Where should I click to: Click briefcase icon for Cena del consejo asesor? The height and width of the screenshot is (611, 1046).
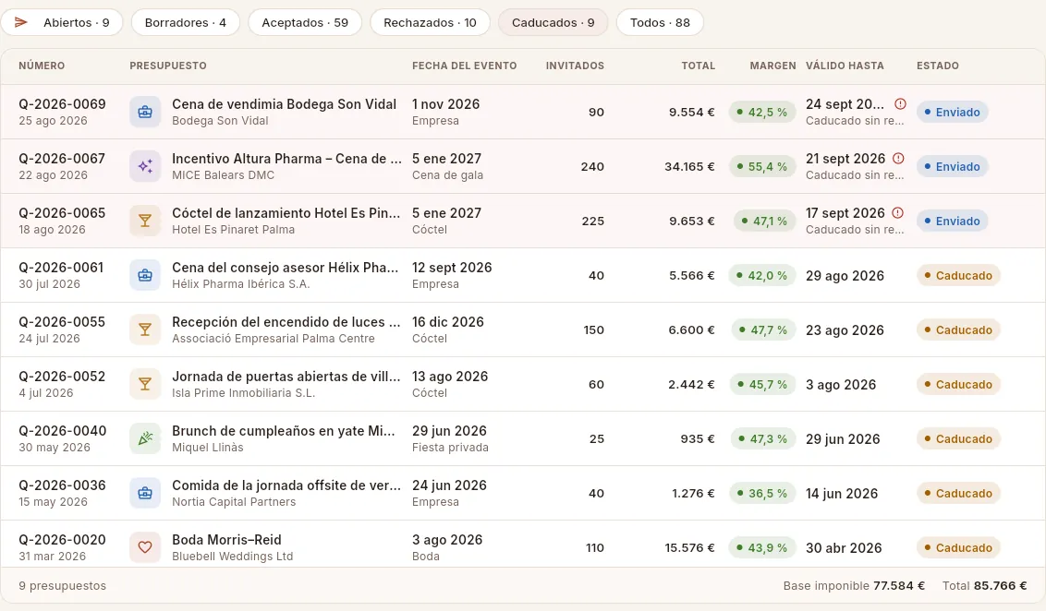click(145, 275)
